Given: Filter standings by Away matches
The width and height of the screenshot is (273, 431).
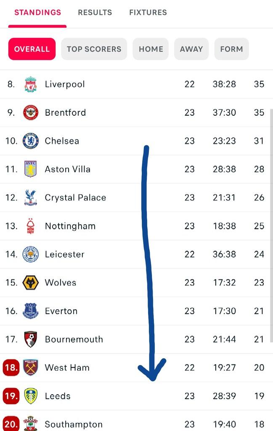Looking at the screenshot, I should pos(191,49).
